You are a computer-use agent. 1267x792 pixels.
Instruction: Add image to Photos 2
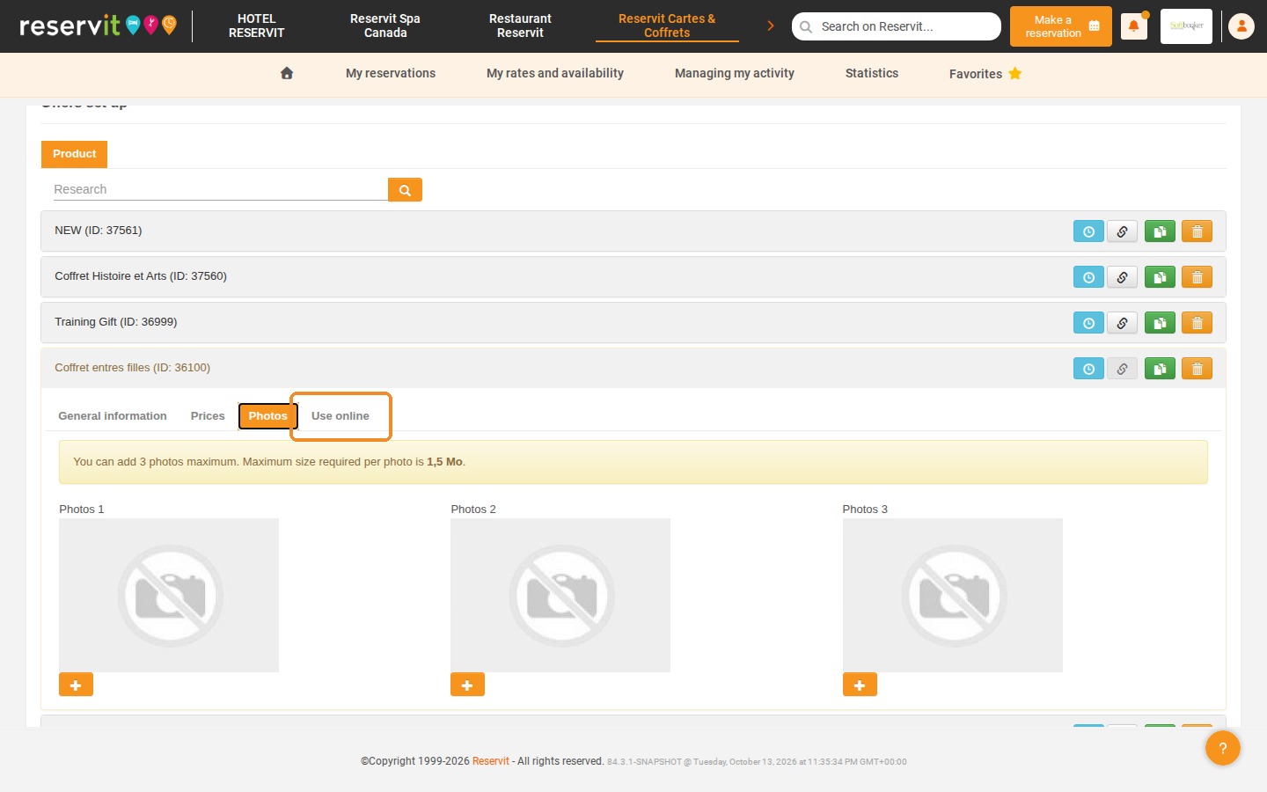point(467,685)
